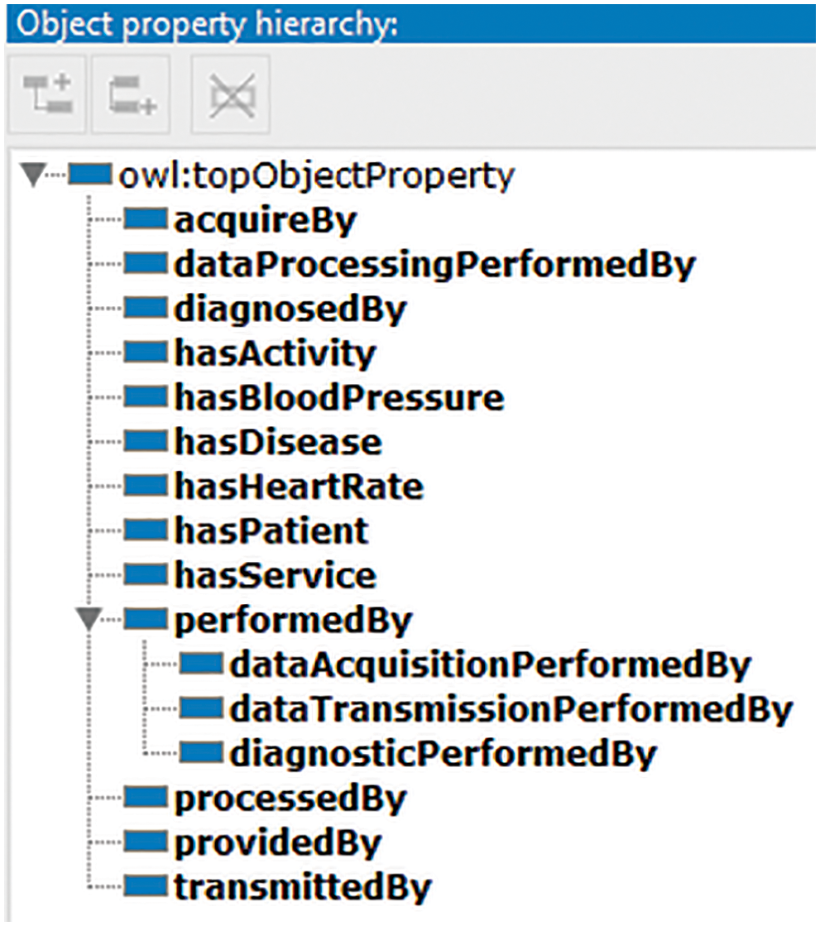Click the Add sibling property toolbar icon
Screen dimensions: 820x926
pos(131,95)
